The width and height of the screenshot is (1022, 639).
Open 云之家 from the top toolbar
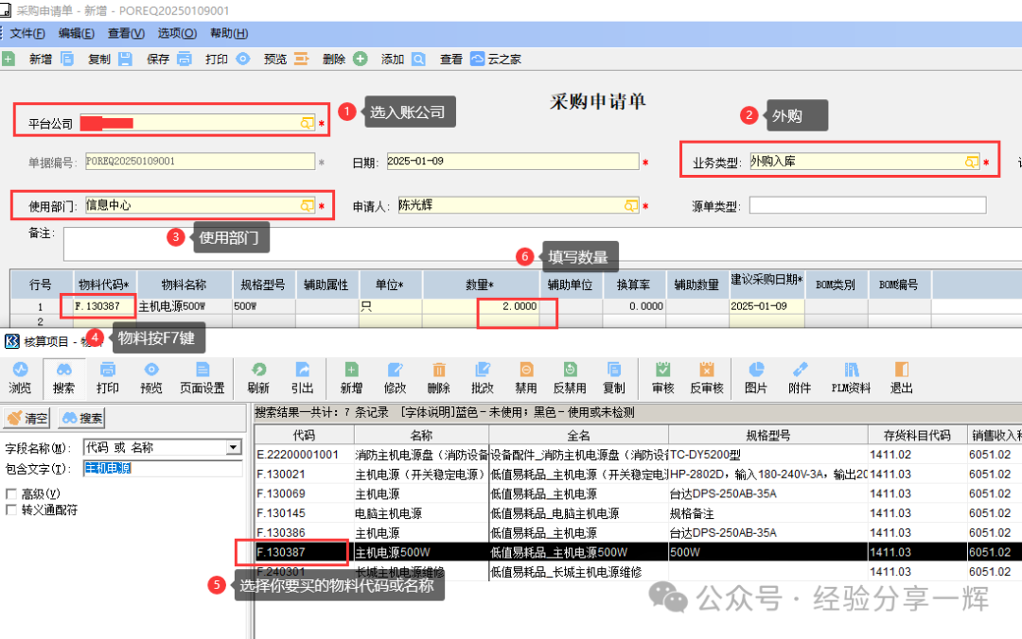pyautogui.click(x=496, y=59)
